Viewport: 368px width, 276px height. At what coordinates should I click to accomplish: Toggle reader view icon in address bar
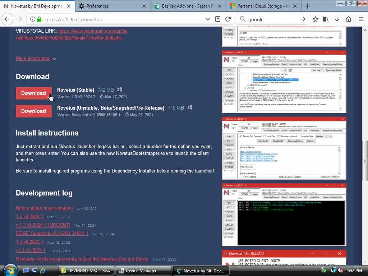tap(218, 19)
